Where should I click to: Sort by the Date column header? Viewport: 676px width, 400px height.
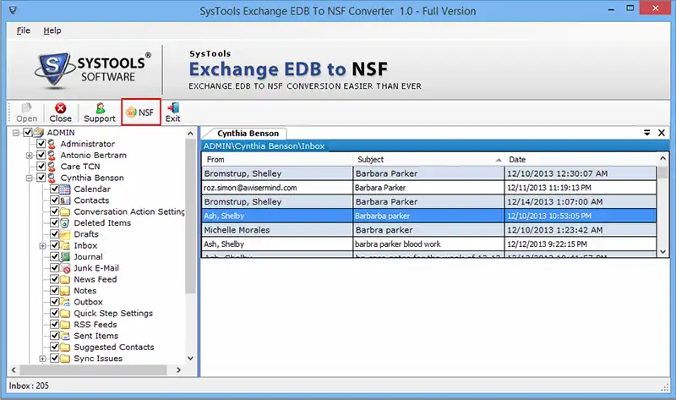coord(581,159)
